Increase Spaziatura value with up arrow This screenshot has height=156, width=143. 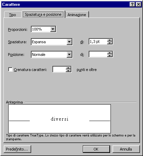point(110,40)
